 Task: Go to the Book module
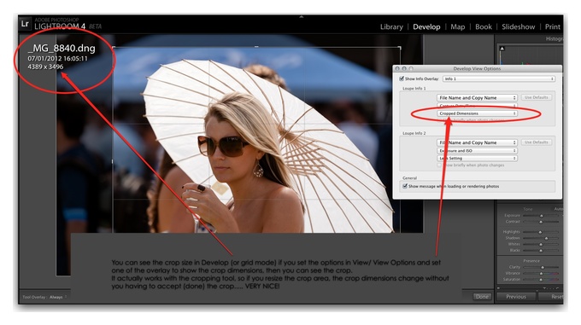pos(484,26)
